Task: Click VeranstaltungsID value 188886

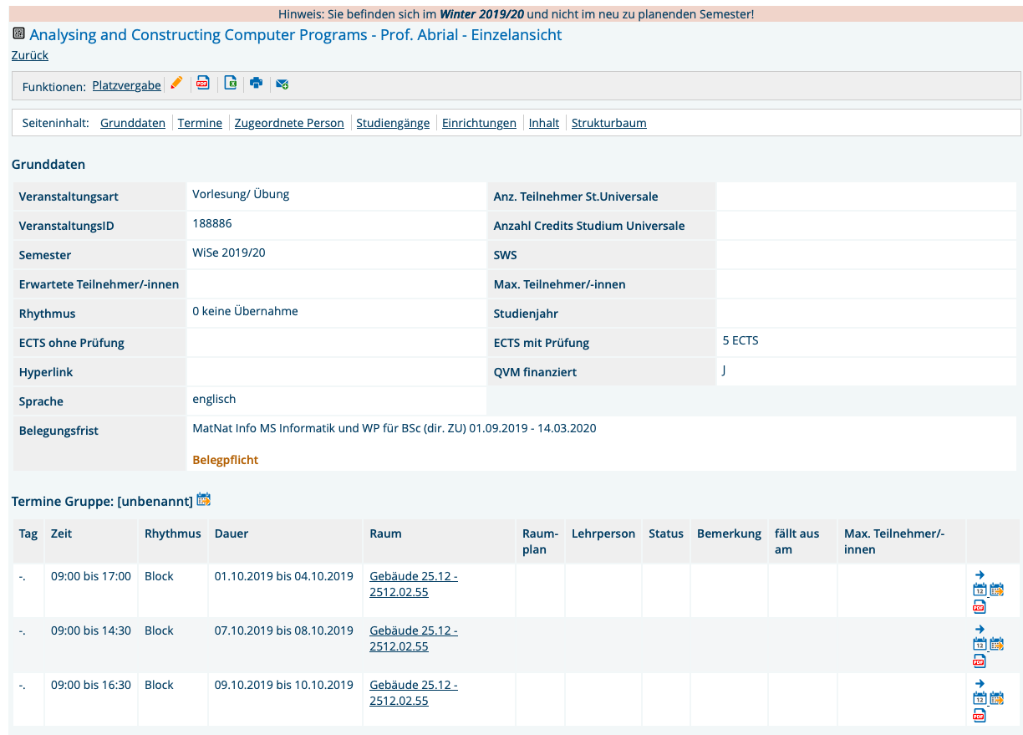Action: (x=212, y=223)
